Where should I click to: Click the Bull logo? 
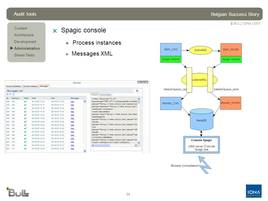pyautogui.click(x=18, y=192)
